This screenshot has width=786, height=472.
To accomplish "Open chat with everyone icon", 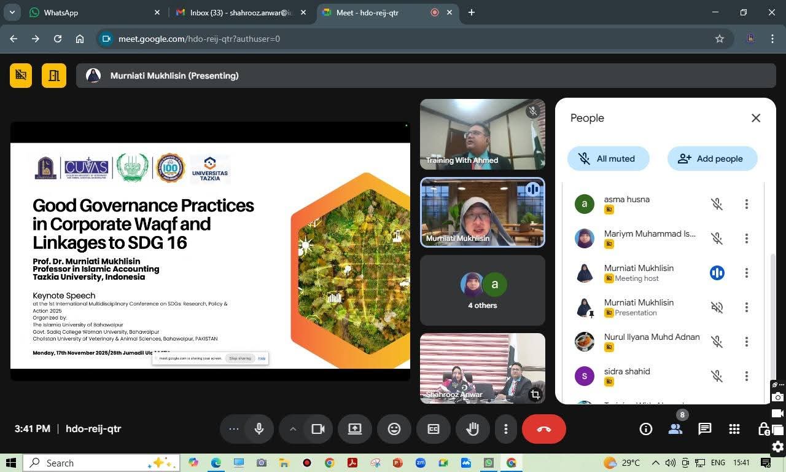I will (704, 429).
